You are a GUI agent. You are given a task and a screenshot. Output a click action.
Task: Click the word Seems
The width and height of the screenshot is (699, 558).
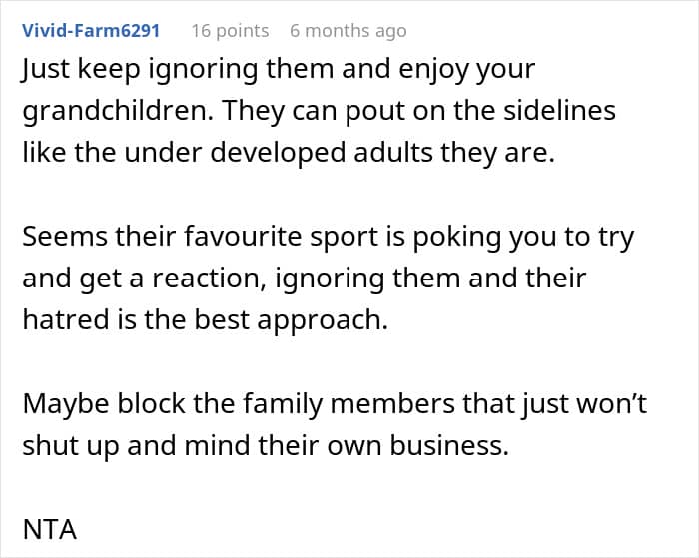pyautogui.click(x=60, y=238)
